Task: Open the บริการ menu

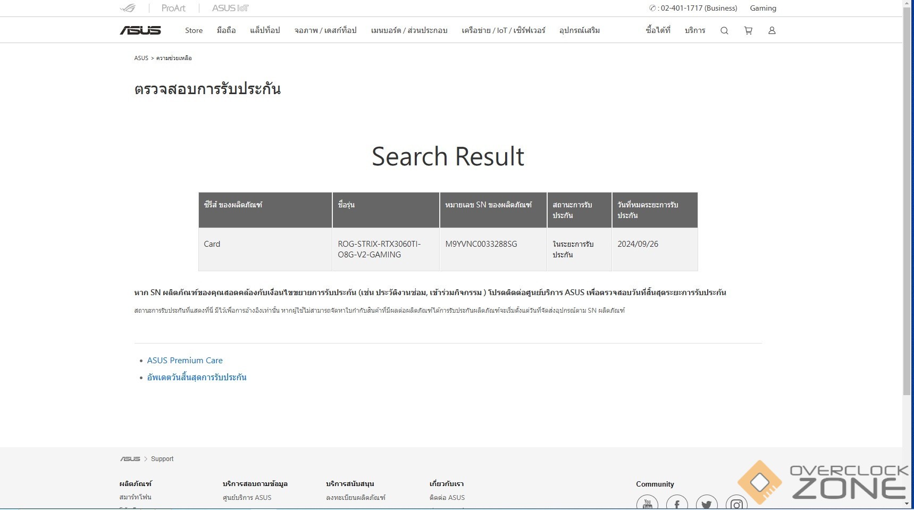Action: coord(695,30)
